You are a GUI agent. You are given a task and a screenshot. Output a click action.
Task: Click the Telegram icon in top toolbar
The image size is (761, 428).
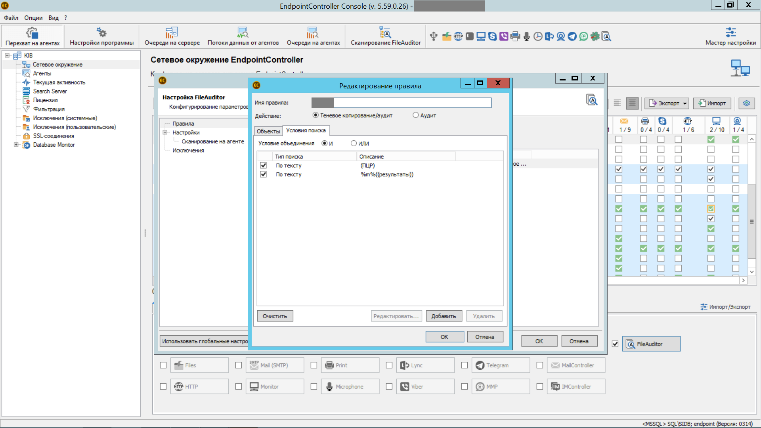(572, 36)
